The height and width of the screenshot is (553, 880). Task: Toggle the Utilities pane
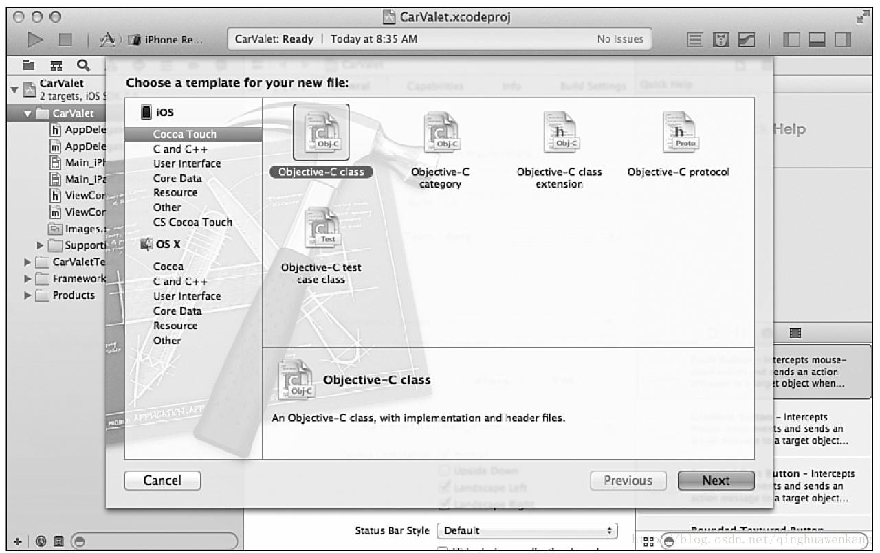pyautogui.click(x=842, y=40)
